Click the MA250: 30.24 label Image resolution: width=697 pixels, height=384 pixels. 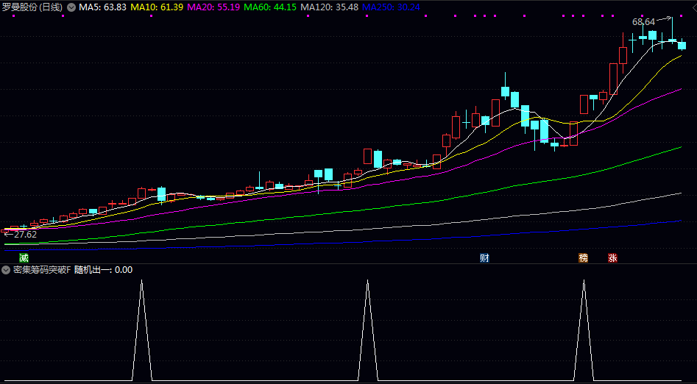pos(391,7)
